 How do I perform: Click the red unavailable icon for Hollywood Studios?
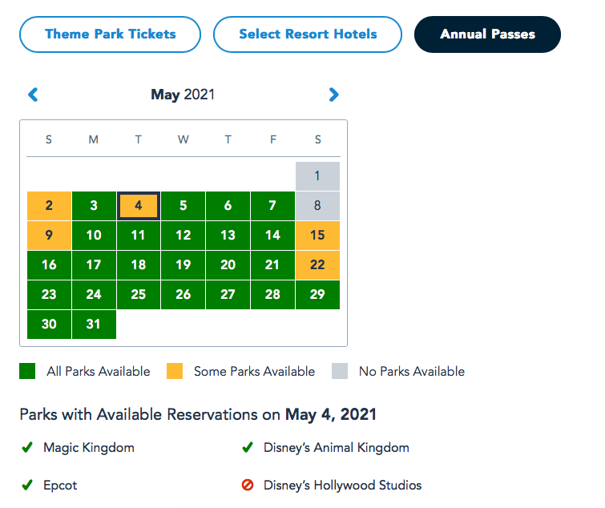(x=248, y=485)
